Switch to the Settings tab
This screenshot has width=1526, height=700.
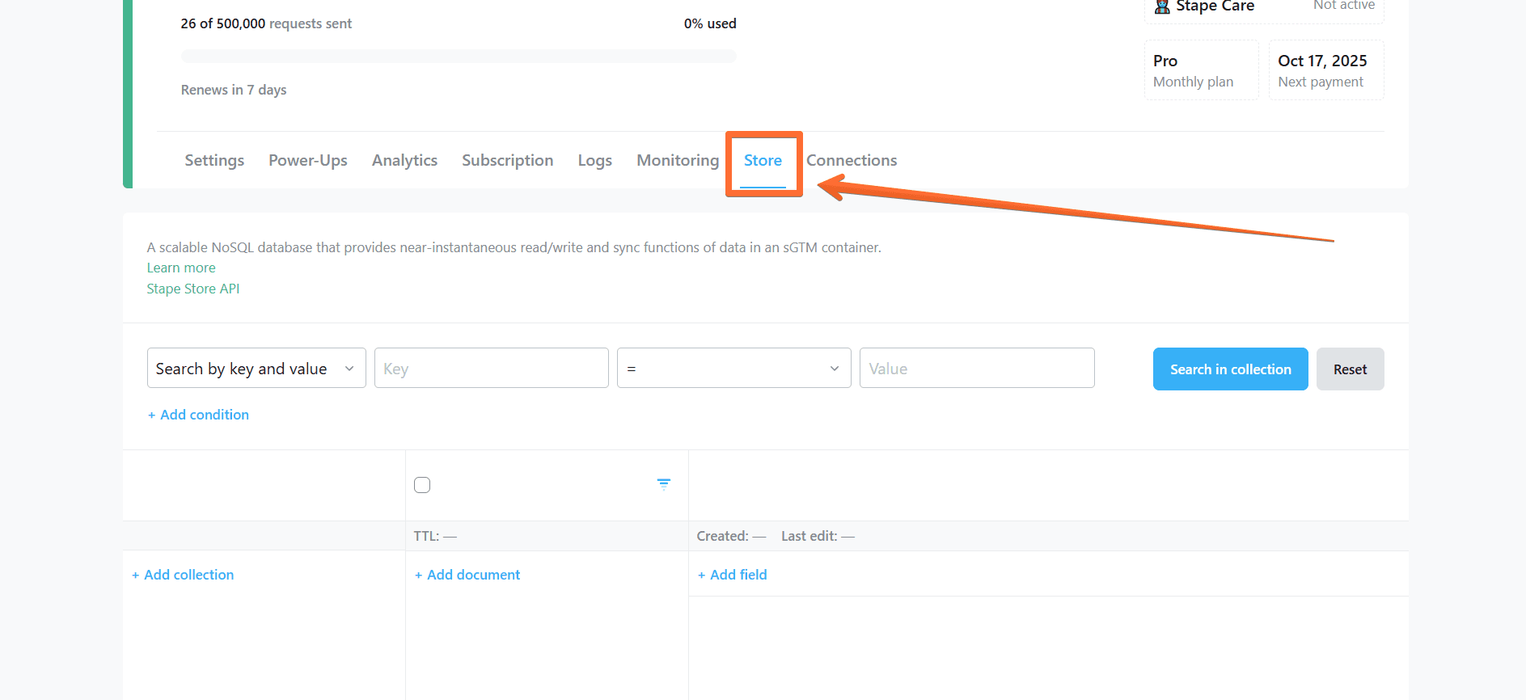pos(214,161)
